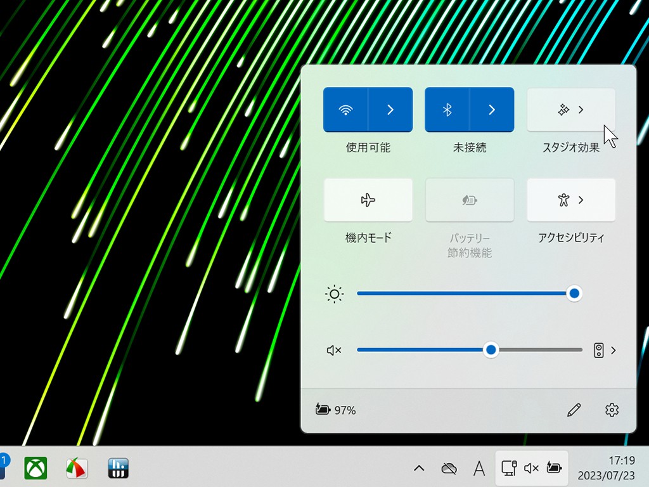Image resolution: width=649 pixels, height=487 pixels.
Task: Open the アクセシビリティ accessibility tile
Action: point(571,200)
